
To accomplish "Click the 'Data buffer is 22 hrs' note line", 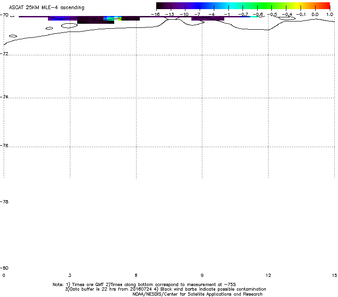I will pos(165,289).
